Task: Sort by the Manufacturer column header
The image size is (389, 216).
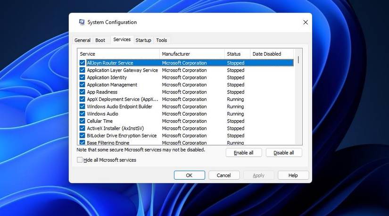Action: coord(192,54)
